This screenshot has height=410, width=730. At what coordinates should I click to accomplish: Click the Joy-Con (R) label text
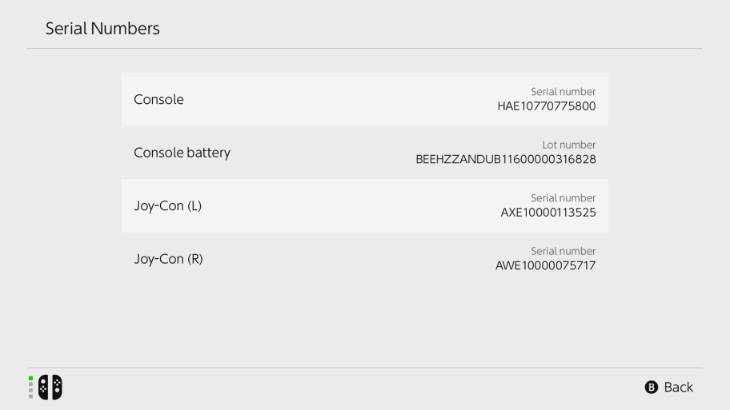pyautogui.click(x=169, y=259)
